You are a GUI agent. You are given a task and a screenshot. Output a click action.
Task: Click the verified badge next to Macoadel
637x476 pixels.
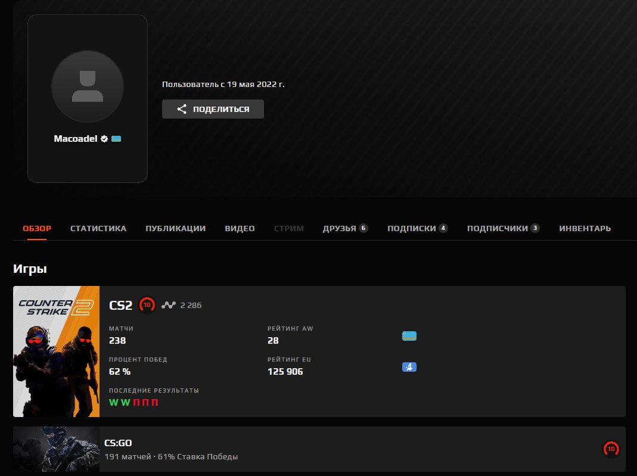104,139
